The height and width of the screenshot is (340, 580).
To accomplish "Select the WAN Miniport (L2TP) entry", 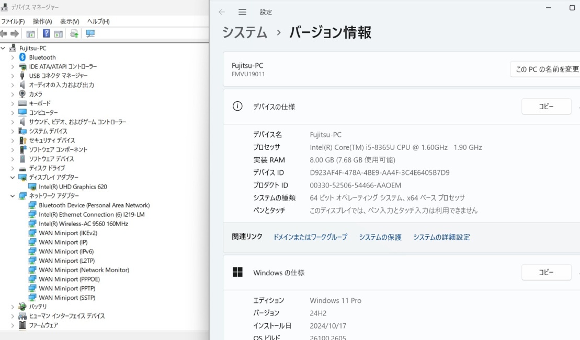I will [x=67, y=261].
